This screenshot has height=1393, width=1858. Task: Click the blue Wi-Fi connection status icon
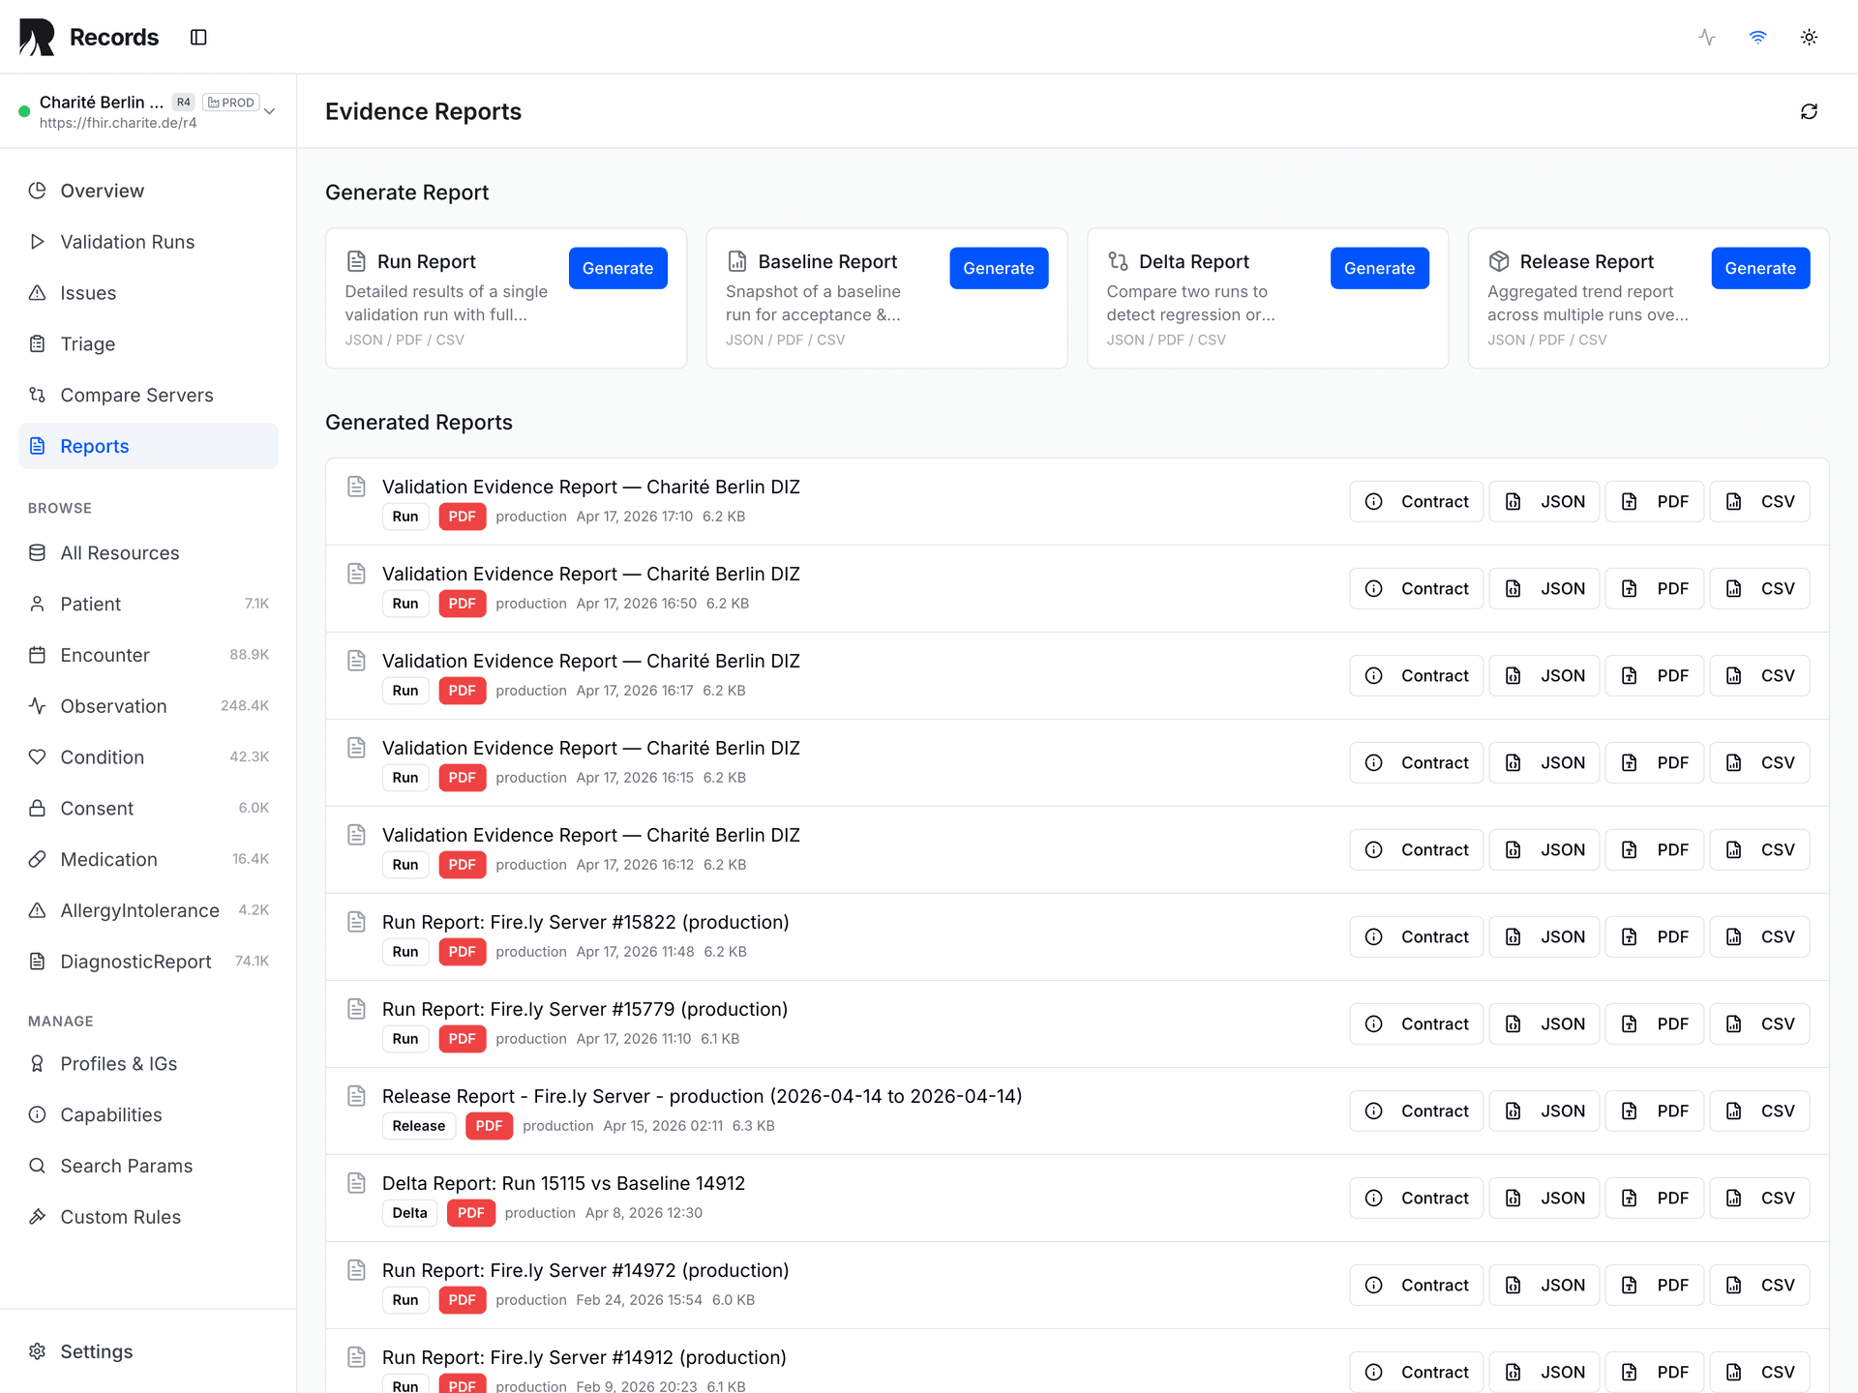point(1757,37)
